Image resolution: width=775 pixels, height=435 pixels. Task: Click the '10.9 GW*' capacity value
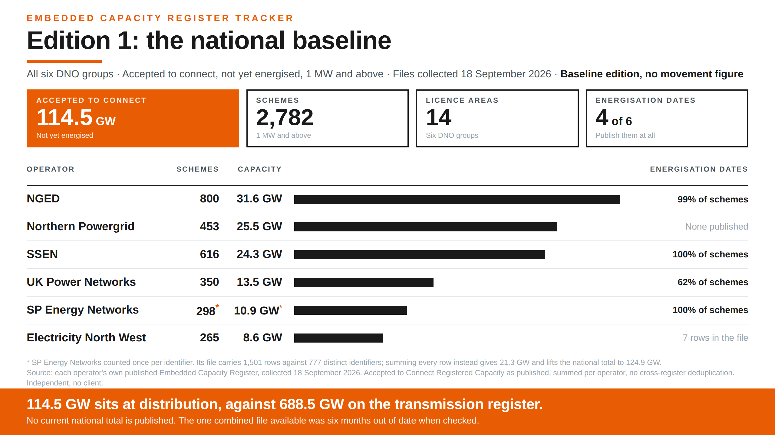pyautogui.click(x=258, y=310)
